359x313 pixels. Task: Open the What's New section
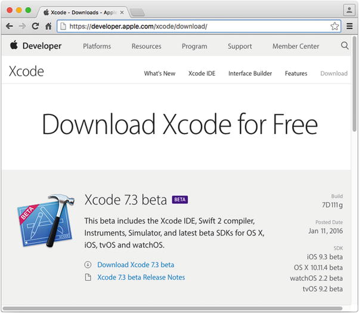click(160, 73)
